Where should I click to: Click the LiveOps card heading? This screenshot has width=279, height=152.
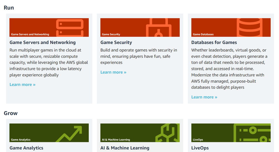click(x=200, y=148)
